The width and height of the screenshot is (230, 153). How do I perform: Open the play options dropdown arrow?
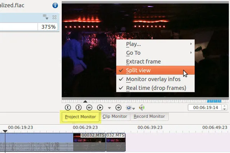coord(109,108)
